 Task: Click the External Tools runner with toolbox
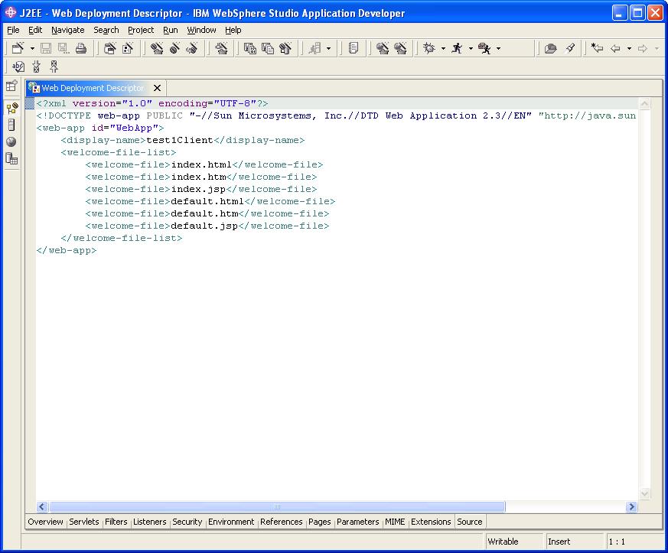click(x=484, y=48)
